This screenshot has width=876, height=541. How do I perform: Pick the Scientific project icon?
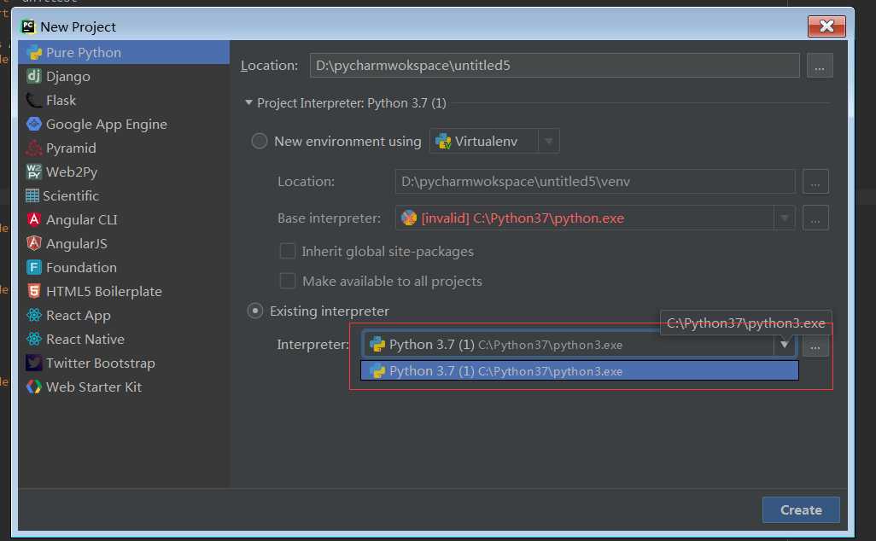point(32,195)
